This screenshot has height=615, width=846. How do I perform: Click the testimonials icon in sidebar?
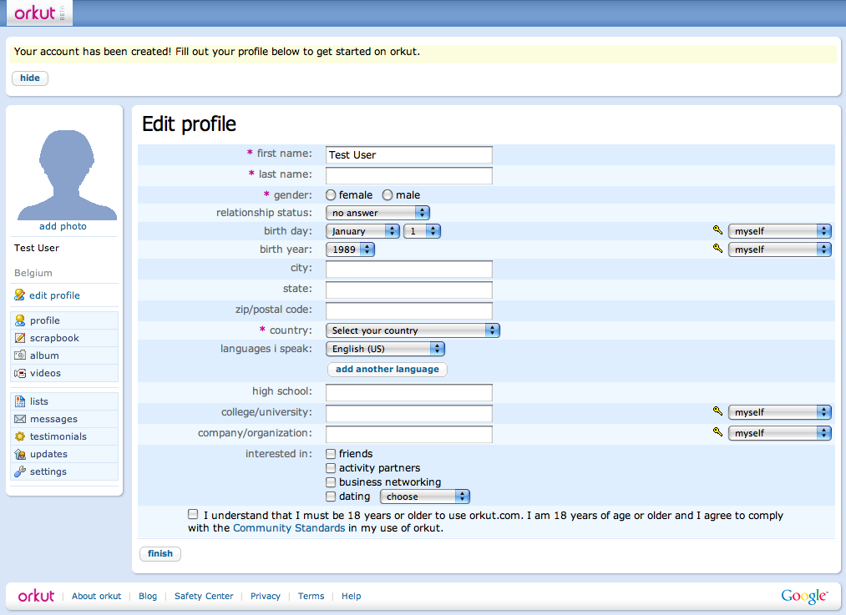pyautogui.click(x=20, y=436)
